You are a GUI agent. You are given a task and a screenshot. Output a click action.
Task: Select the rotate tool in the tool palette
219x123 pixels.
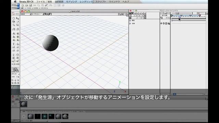(x=17, y=22)
